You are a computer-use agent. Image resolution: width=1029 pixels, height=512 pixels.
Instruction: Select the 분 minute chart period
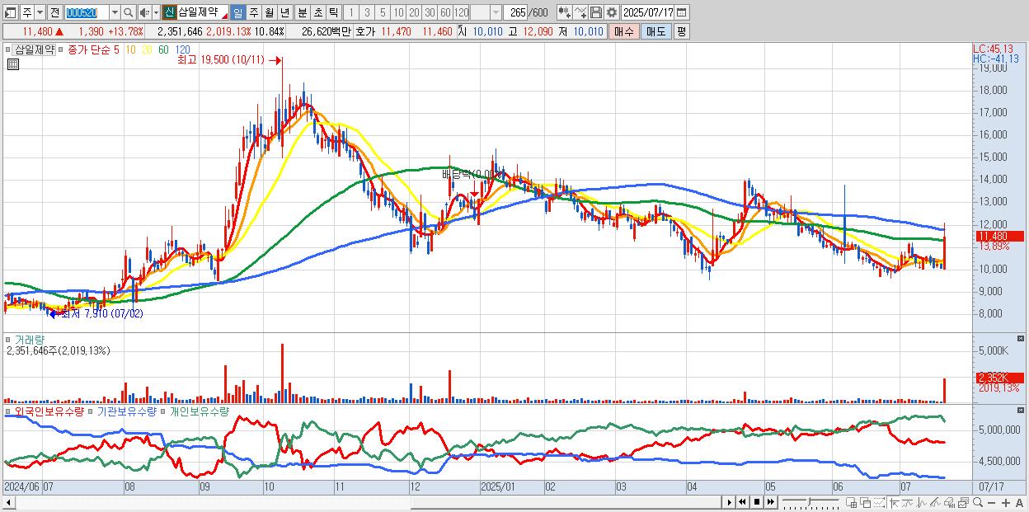coord(303,12)
